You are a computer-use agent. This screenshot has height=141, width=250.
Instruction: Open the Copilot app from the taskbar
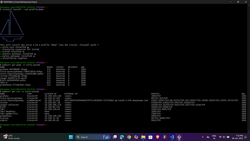coord(136,137)
